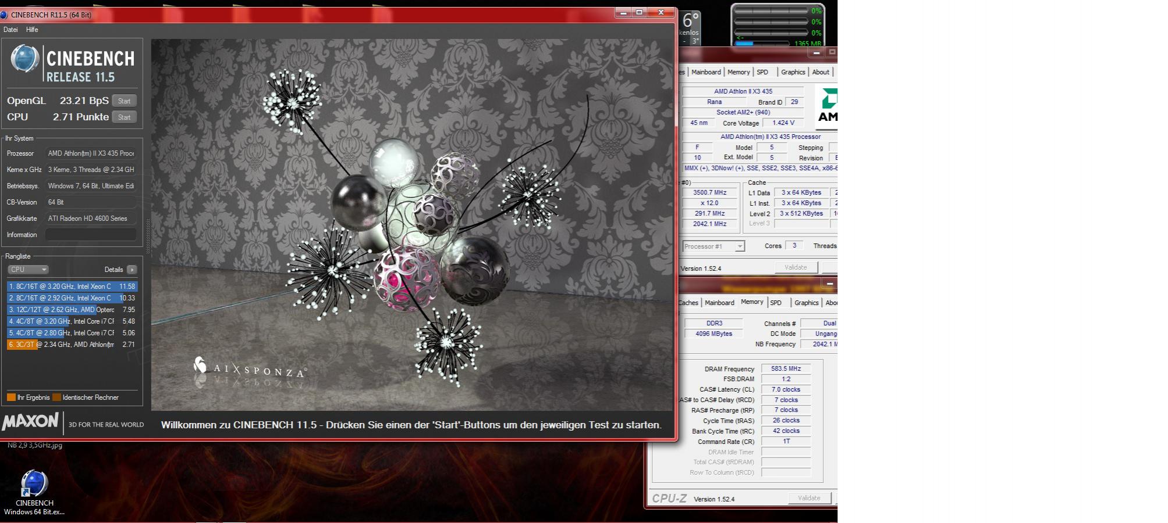This screenshot has height=523, width=1168.
Task: Click the 3D render preview image
Action: point(411,225)
